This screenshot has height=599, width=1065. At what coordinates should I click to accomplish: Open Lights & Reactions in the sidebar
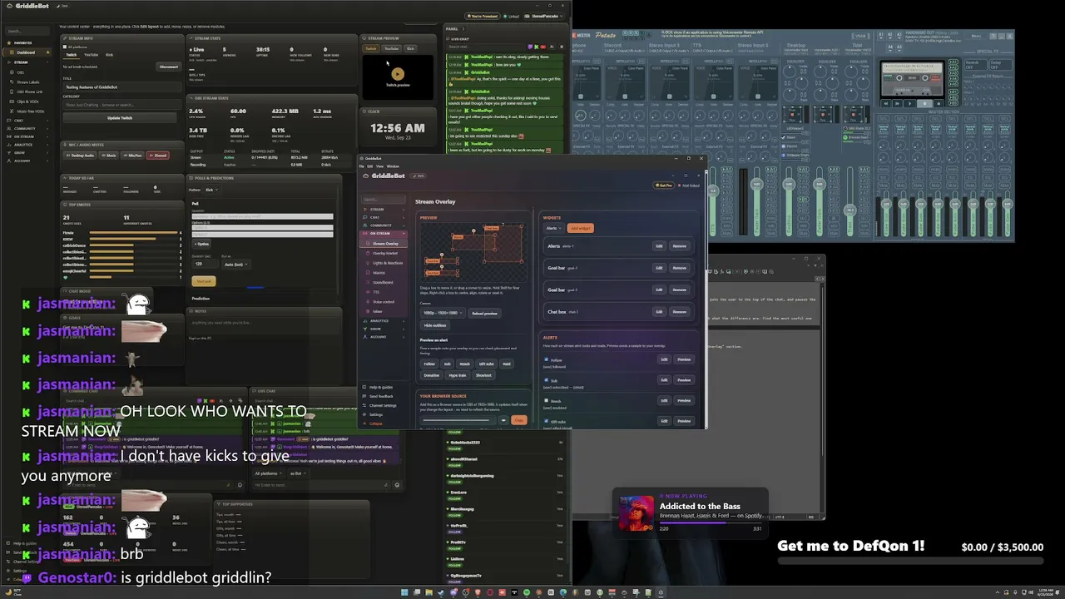[388, 263]
